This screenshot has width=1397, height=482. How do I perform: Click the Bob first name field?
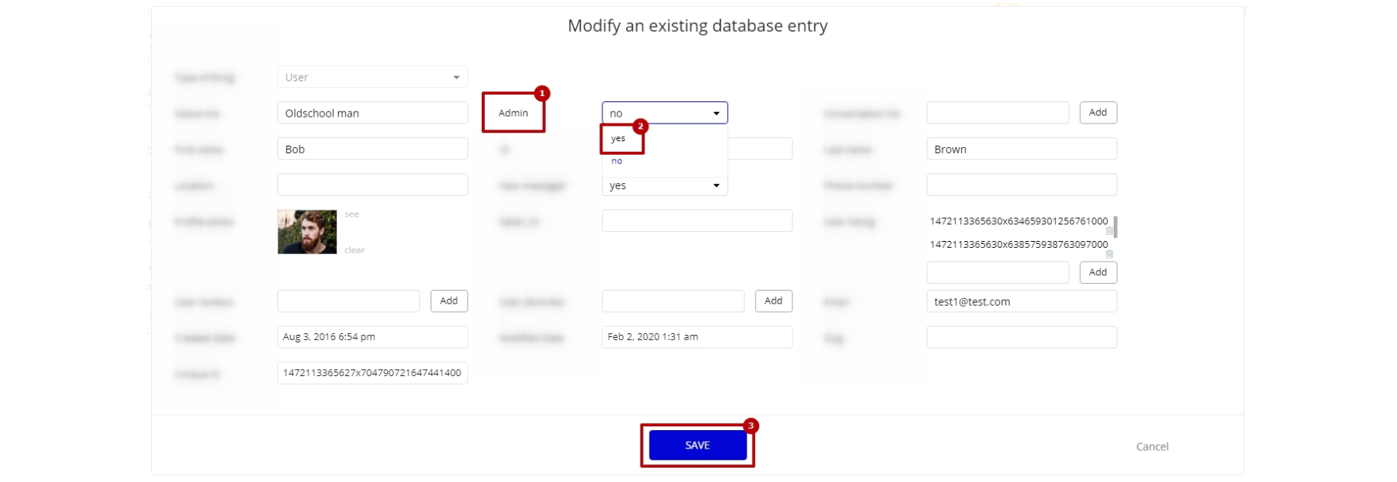click(373, 149)
